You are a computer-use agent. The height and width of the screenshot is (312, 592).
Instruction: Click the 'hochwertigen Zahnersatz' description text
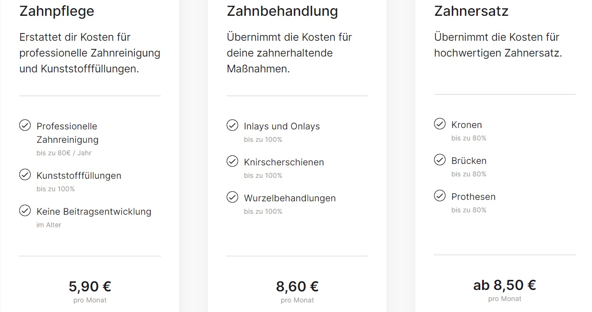(x=498, y=53)
